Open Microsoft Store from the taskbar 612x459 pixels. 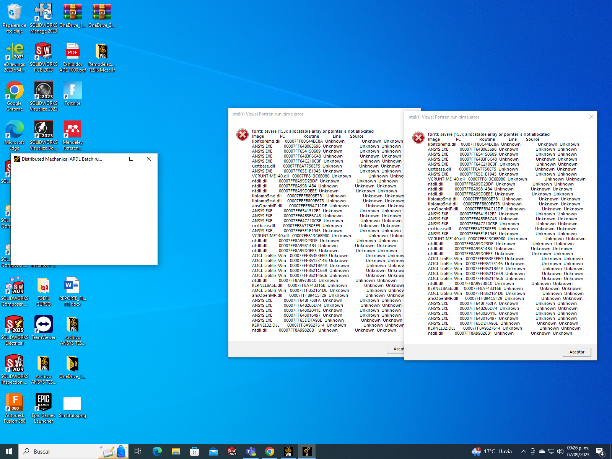point(194,451)
